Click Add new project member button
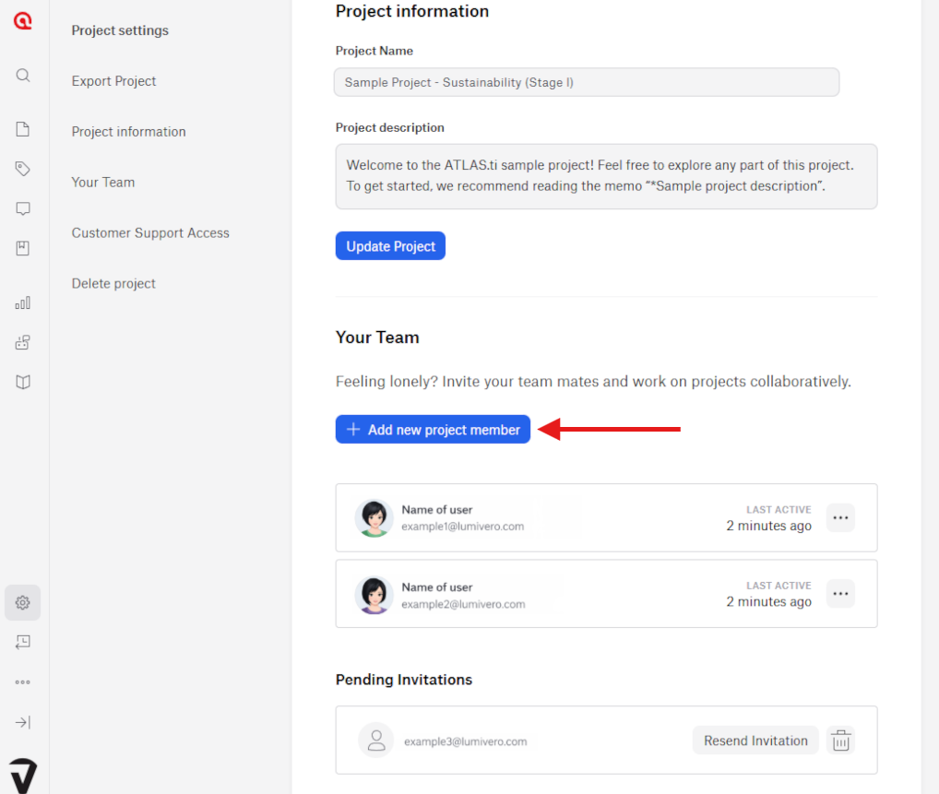The image size is (939, 794). tap(433, 430)
